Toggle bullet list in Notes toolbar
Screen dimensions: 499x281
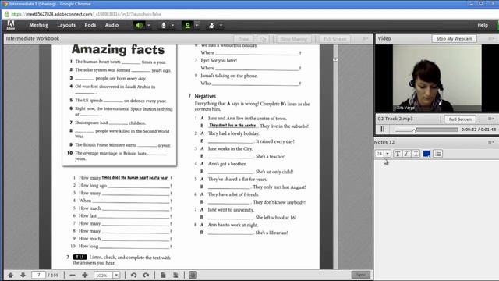[438, 154]
